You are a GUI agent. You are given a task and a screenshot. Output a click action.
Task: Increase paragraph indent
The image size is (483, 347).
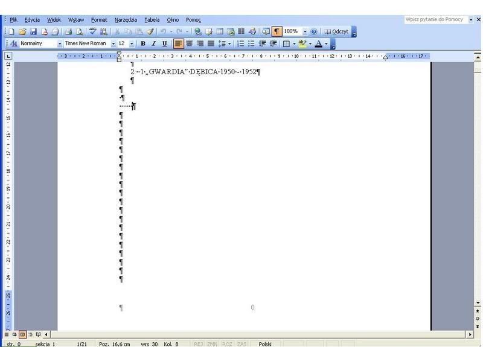click(273, 43)
